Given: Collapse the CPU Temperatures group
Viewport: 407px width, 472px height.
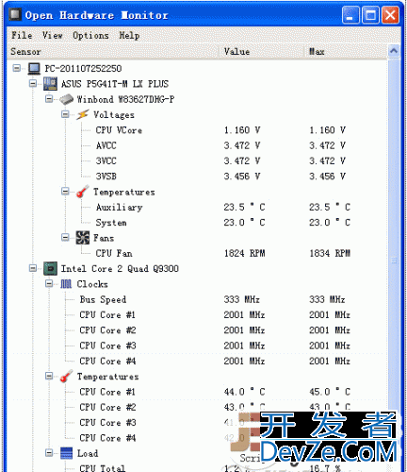Looking at the screenshot, I should coord(49,376).
